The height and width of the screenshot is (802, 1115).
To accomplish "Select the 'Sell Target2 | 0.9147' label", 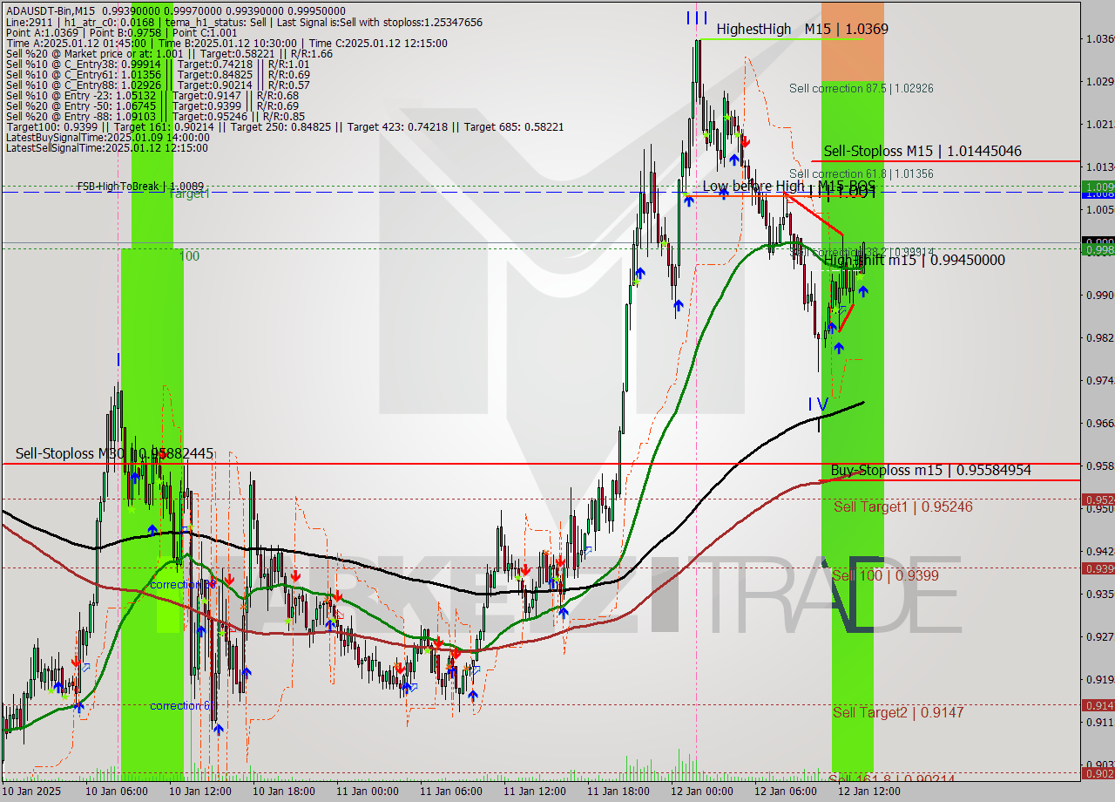I will click(x=898, y=712).
